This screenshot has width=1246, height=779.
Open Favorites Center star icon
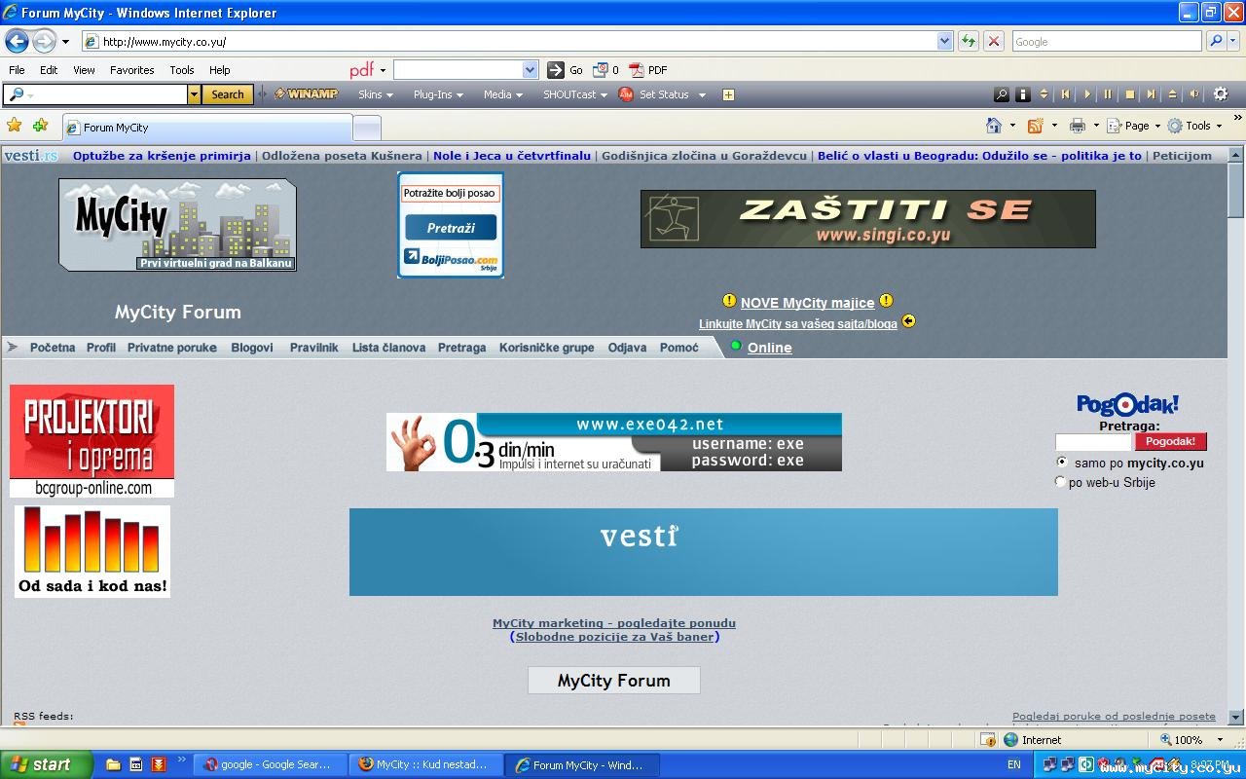pos(15,126)
